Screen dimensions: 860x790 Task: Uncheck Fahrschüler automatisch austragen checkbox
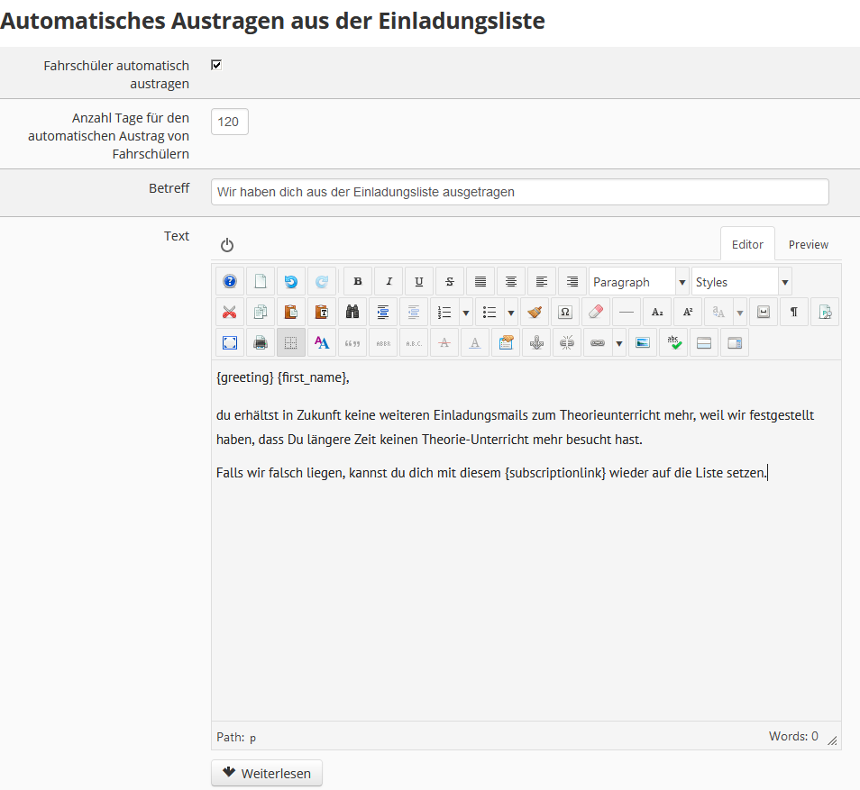point(216,65)
